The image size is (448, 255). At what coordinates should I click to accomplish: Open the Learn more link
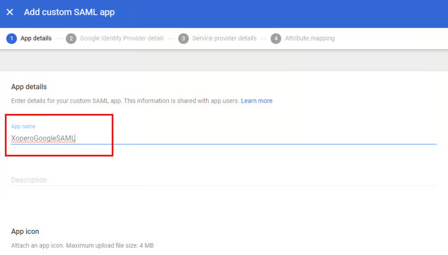click(256, 101)
